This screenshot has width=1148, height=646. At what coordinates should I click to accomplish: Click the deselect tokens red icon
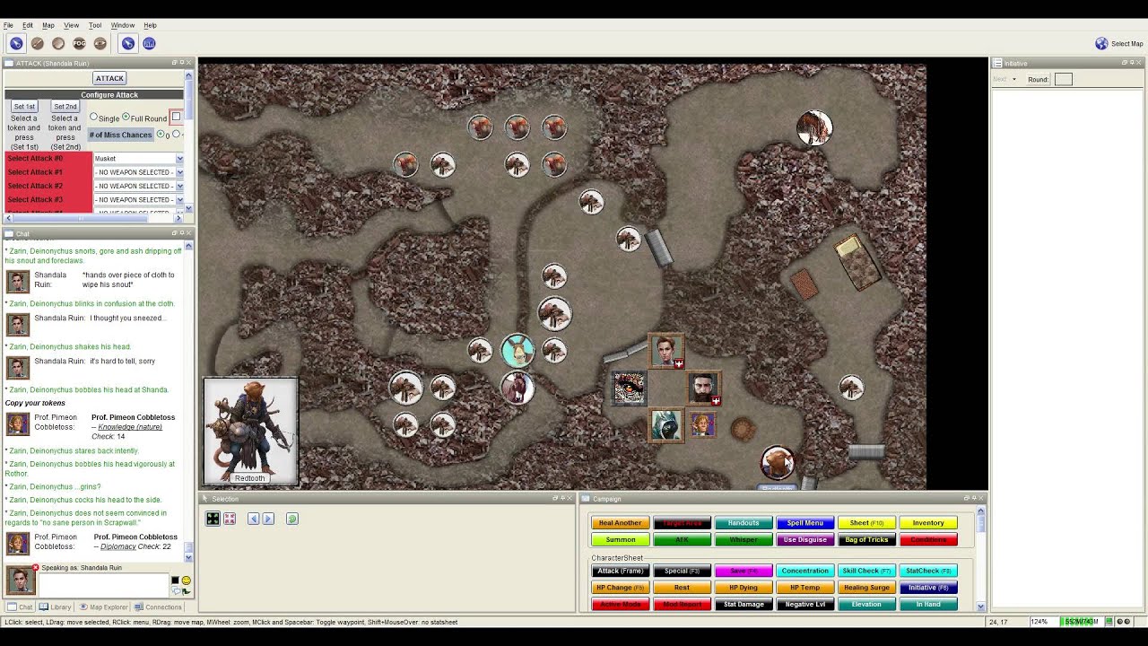coord(230,519)
